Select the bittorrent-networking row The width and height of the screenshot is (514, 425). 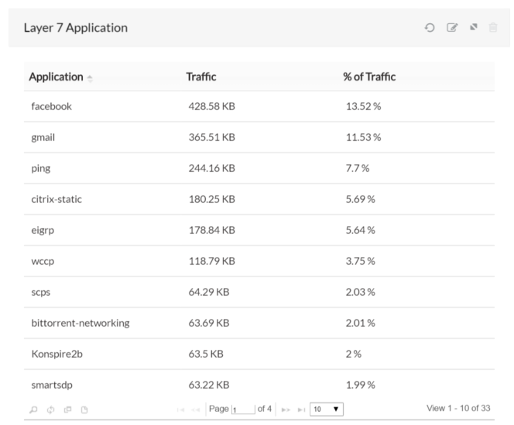point(80,323)
